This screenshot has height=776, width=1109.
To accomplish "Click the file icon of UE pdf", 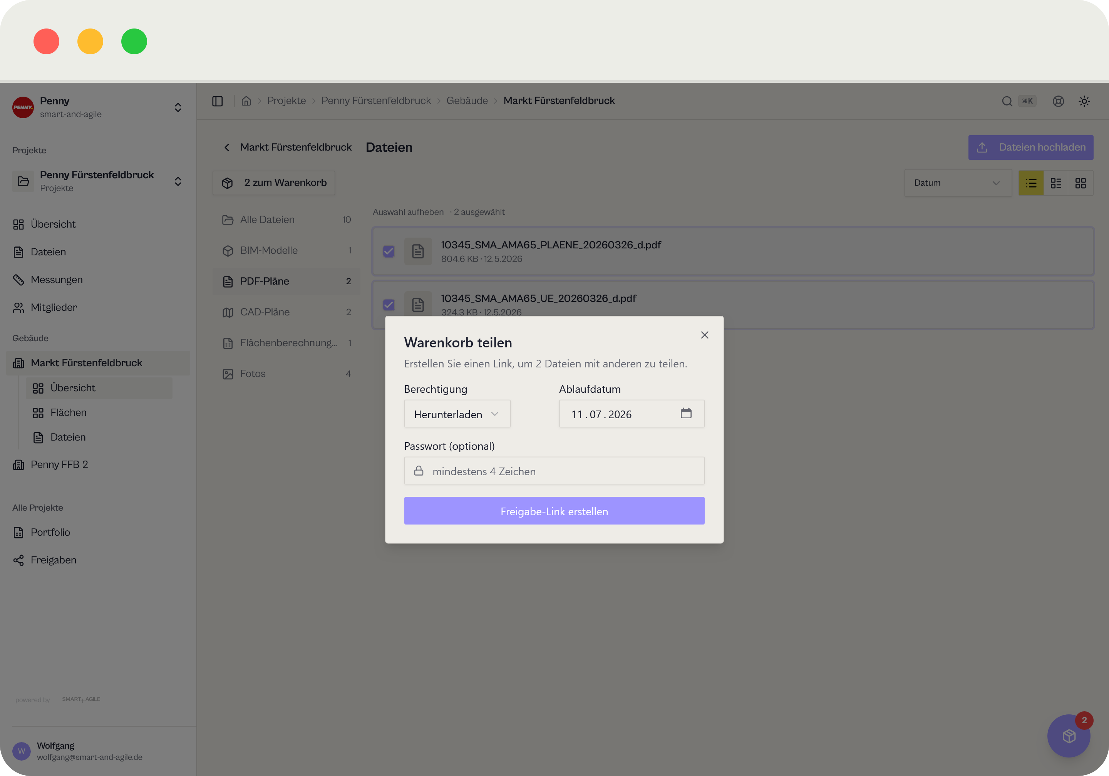I will (418, 304).
